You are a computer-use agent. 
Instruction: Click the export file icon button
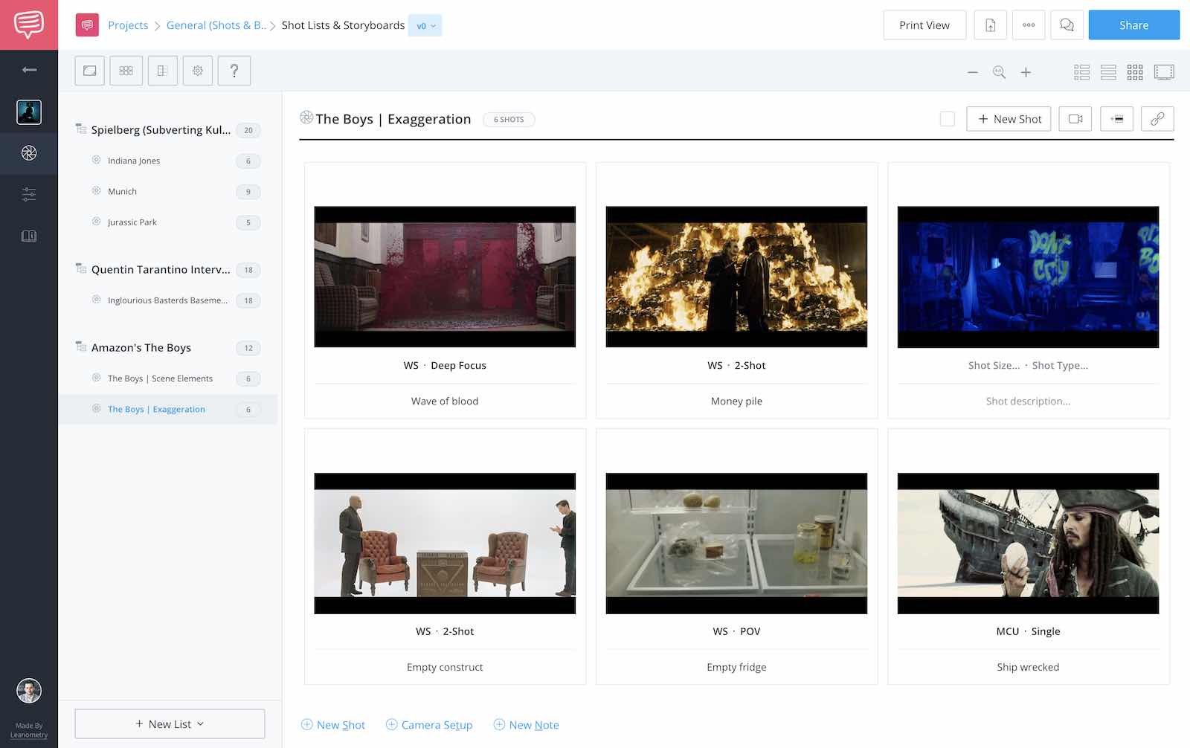(991, 25)
